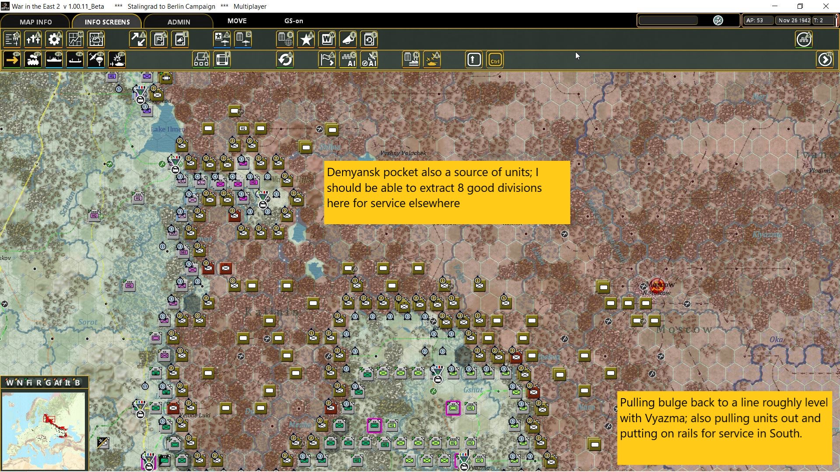Toggle the Fi theater filter on minimap
This screenshot has height=472, width=840.
pos(29,383)
